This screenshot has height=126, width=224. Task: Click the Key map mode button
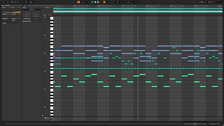click(x=205, y=2)
